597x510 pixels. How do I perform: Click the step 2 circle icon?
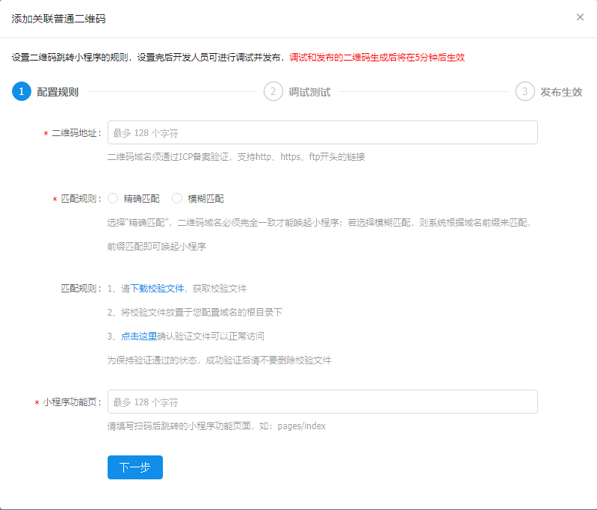tap(273, 92)
